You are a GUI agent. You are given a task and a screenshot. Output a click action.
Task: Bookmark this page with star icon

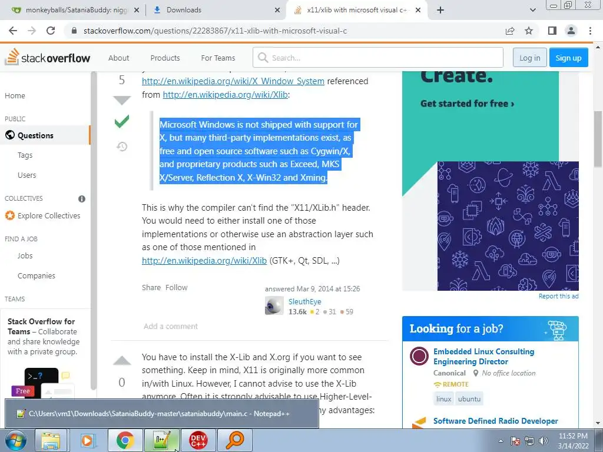(529, 31)
